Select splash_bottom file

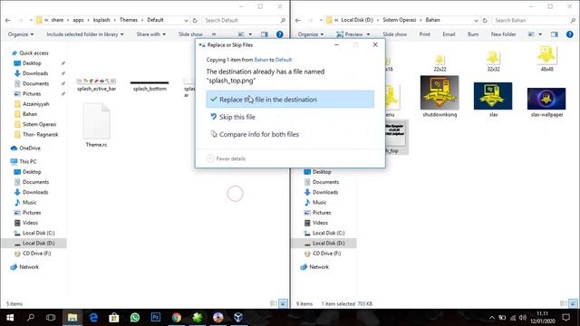150,85
